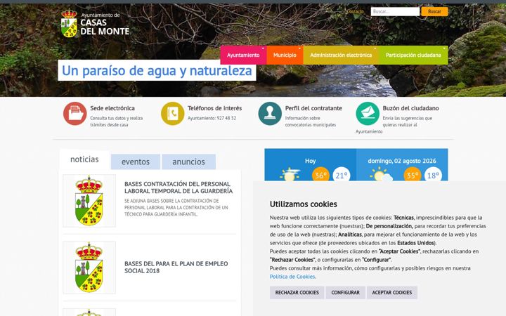The height and width of the screenshot is (316, 506).
Task: Open news Bases contratación personal laboral guardería
Action: tap(179, 187)
